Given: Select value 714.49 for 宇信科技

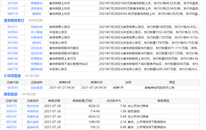Looking at the screenshot, I should [x=95, y=111].
